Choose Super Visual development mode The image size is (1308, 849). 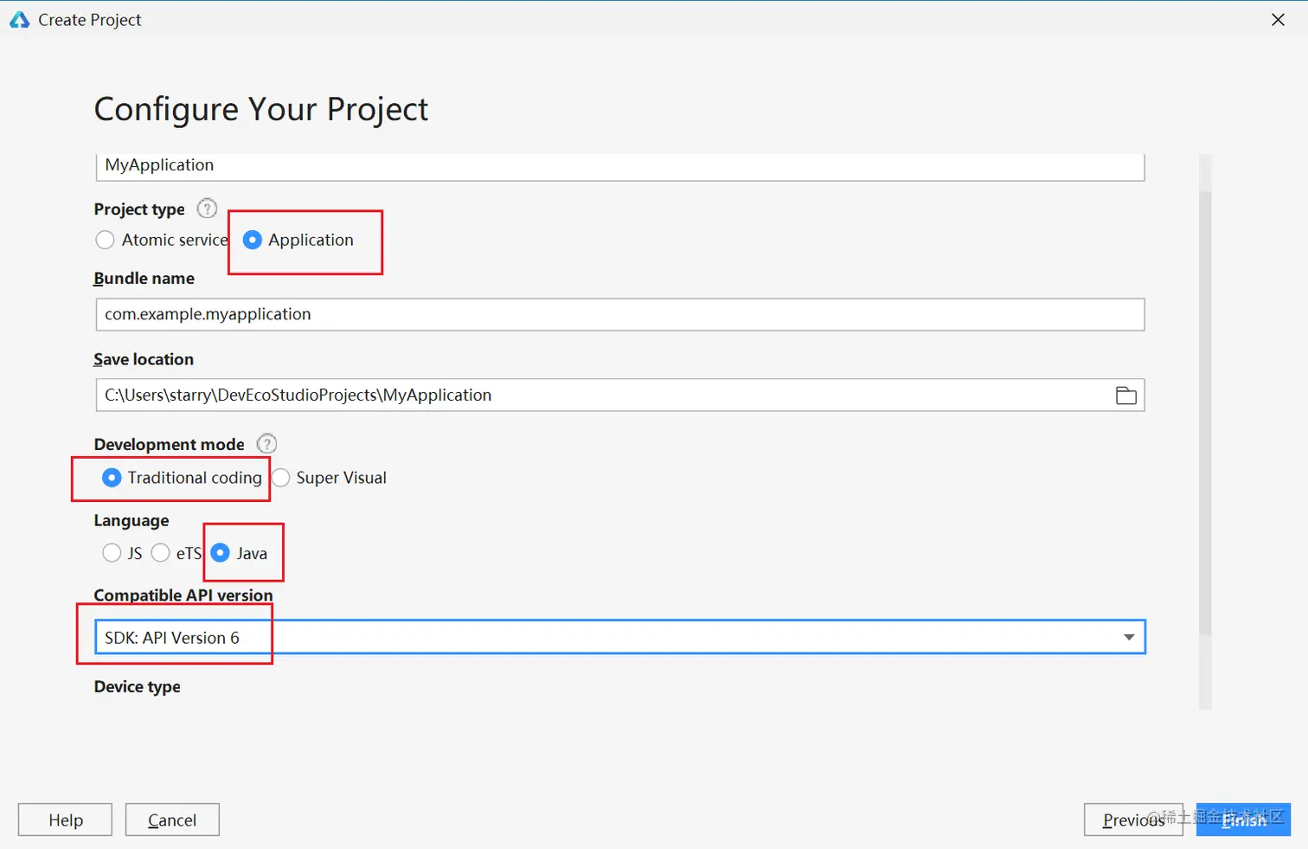pyautogui.click(x=281, y=478)
